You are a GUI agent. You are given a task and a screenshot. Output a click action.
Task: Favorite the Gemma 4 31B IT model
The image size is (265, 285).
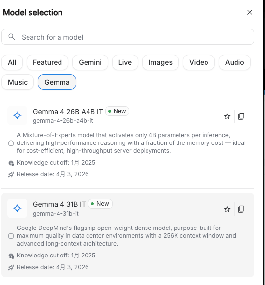(227, 209)
